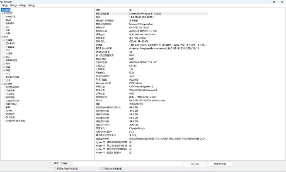Click the 项目 column header
This screenshot has height=172, width=286.
(x=98, y=10)
